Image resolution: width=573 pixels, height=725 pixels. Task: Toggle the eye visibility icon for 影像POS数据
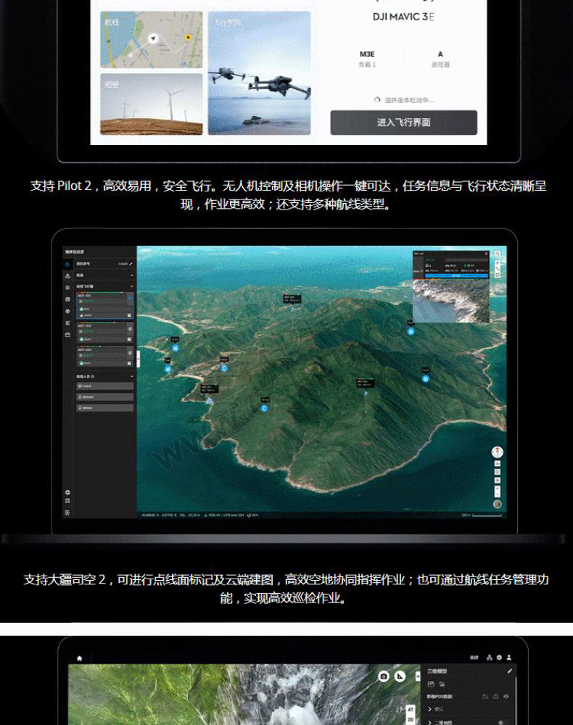(506, 696)
